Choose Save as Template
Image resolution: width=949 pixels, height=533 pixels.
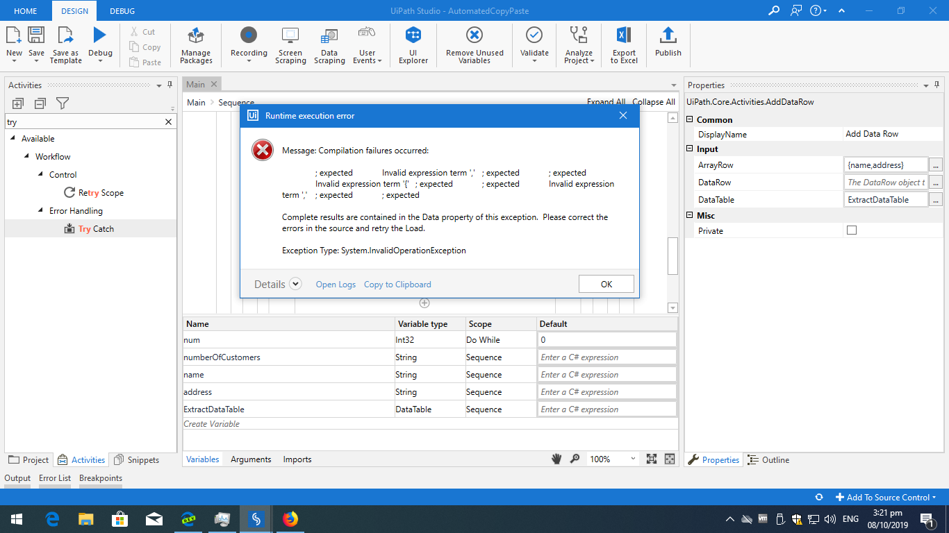coord(66,45)
